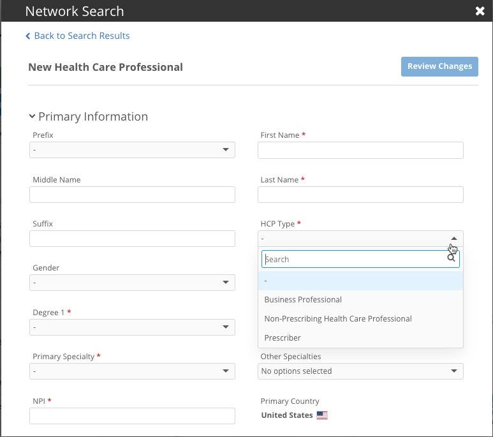Click the NPI input field
The width and height of the screenshot is (493, 437).
[x=132, y=416]
